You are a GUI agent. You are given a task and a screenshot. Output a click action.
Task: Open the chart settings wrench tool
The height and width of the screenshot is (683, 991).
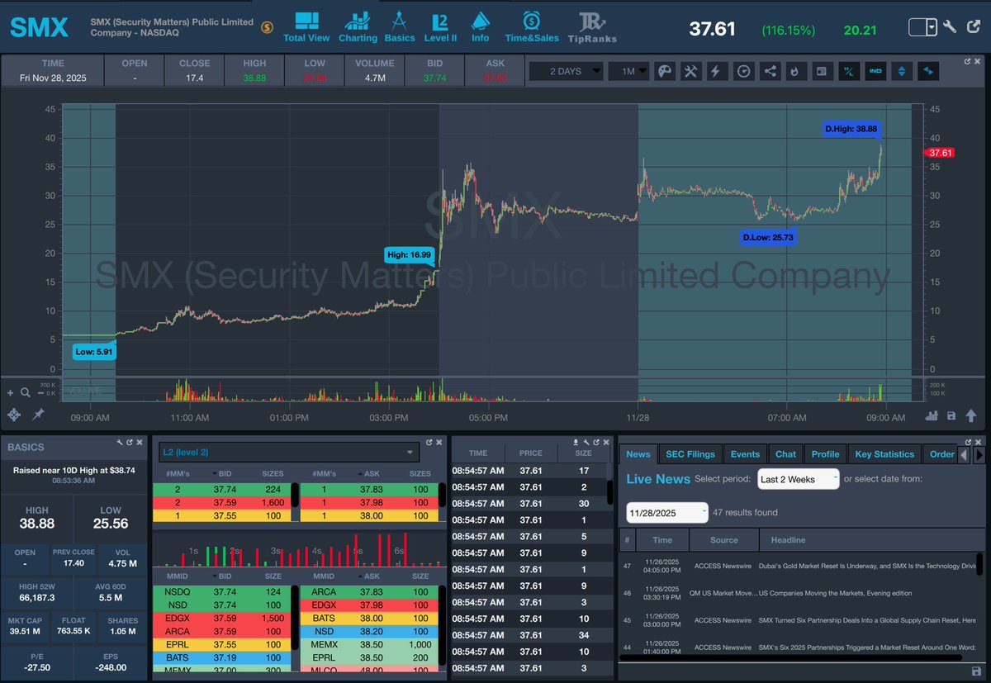(690, 71)
